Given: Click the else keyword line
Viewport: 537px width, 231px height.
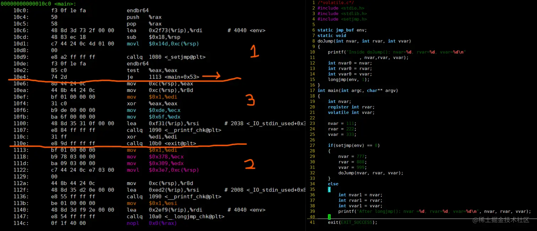Looking at the screenshot, I should tap(333, 184).
